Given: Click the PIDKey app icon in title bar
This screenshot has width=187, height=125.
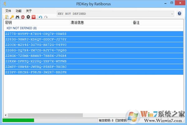Looking at the screenshot, I should pyautogui.click(x=5, y=4).
